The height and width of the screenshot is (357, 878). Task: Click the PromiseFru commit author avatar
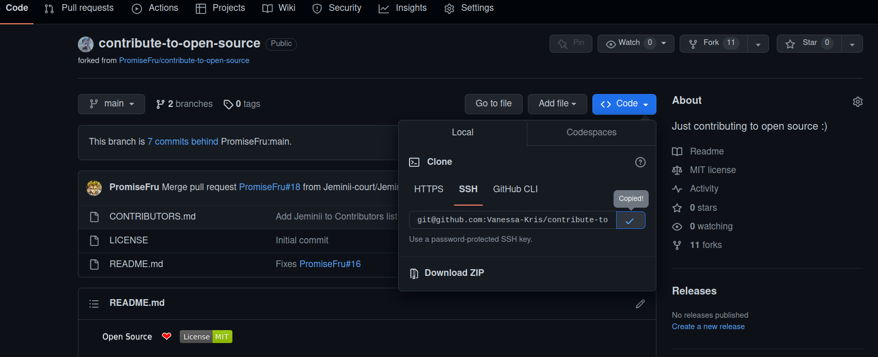click(x=94, y=188)
